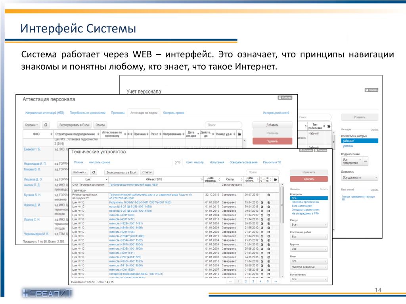Open the Статус filter dropdown
This screenshot has height=304, width=406.
(x=309, y=225)
